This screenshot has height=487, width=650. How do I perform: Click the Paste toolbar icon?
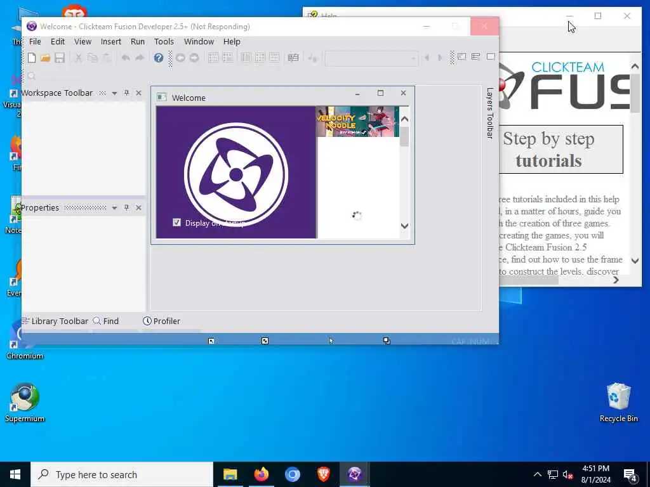(107, 58)
